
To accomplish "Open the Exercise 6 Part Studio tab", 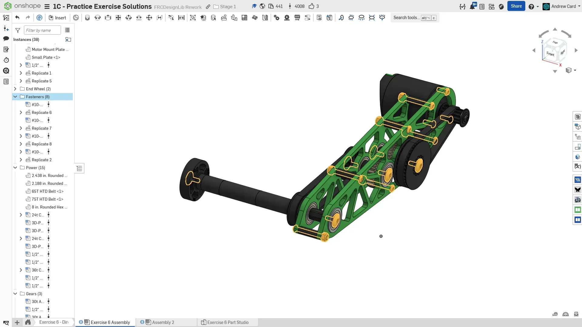I will pos(227,322).
